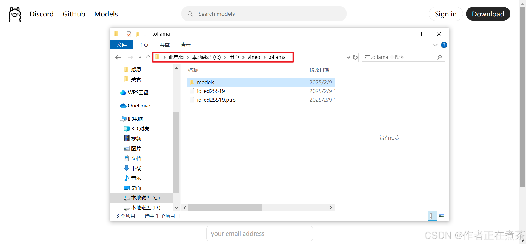Click the blue Help question mark icon
Screen dimensions: 526x244
point(444,45)
